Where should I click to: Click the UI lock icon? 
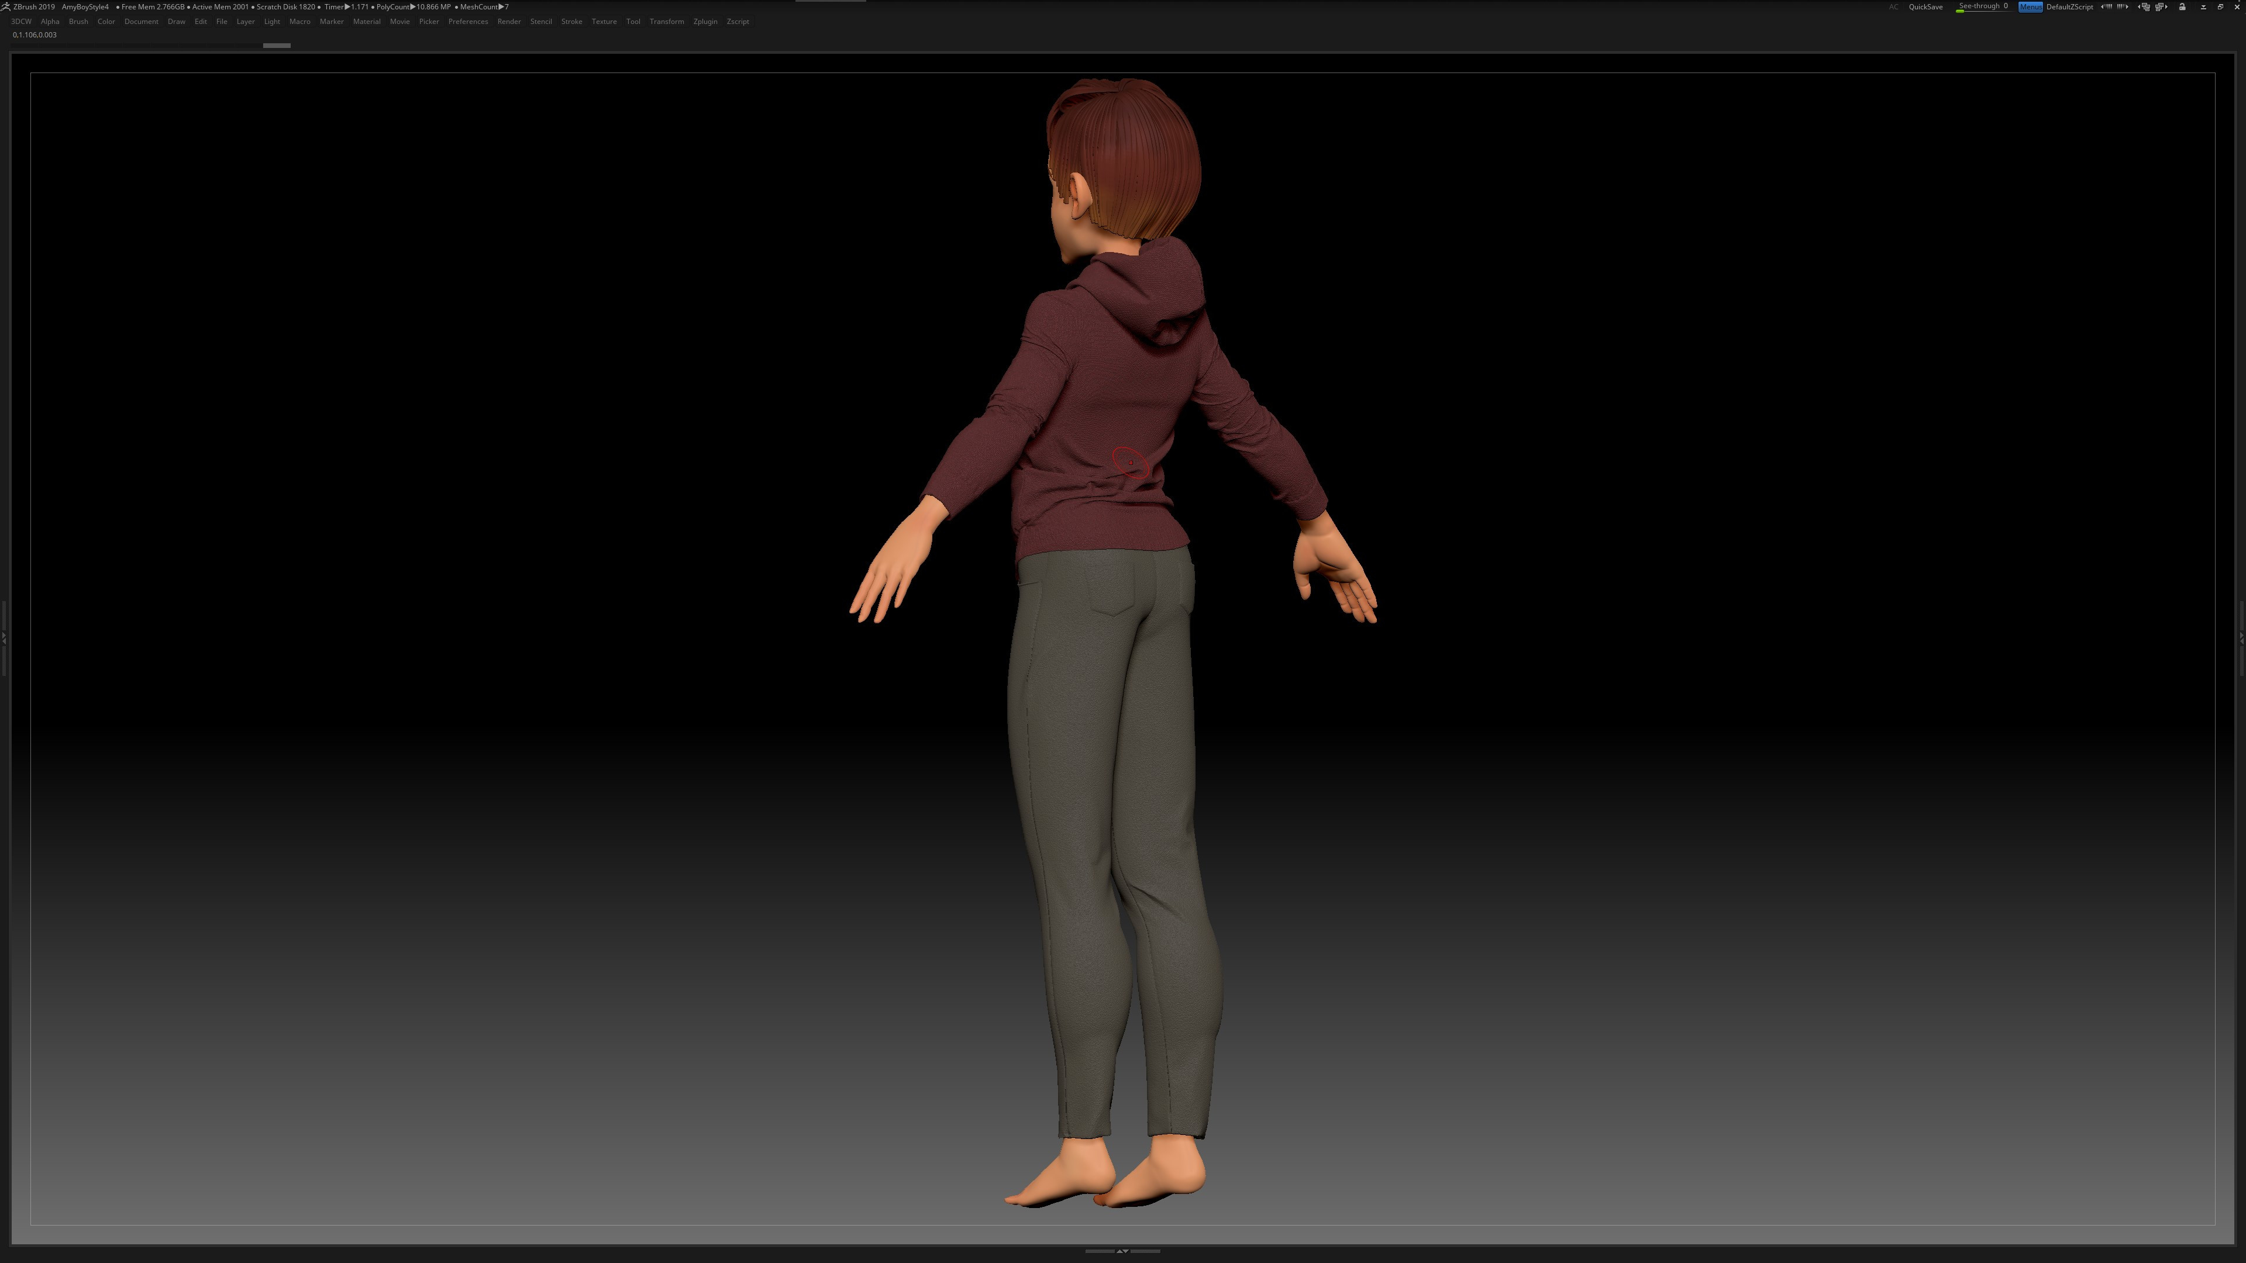point(2182,7)
